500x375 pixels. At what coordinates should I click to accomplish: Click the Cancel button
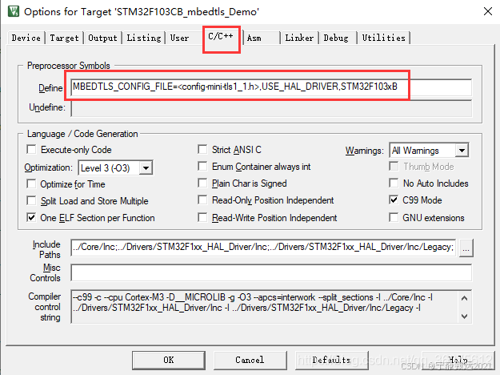pos(250,360)
